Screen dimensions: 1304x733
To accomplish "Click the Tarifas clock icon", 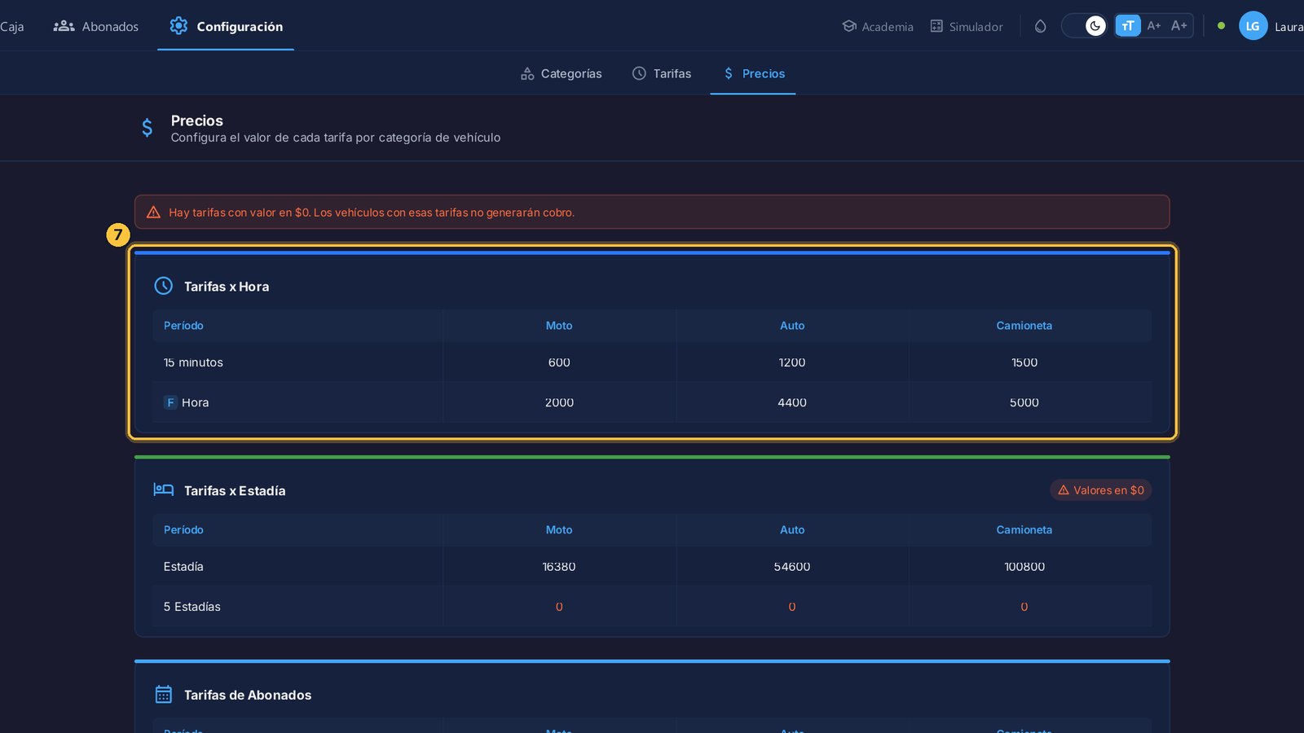I will 639,73.
